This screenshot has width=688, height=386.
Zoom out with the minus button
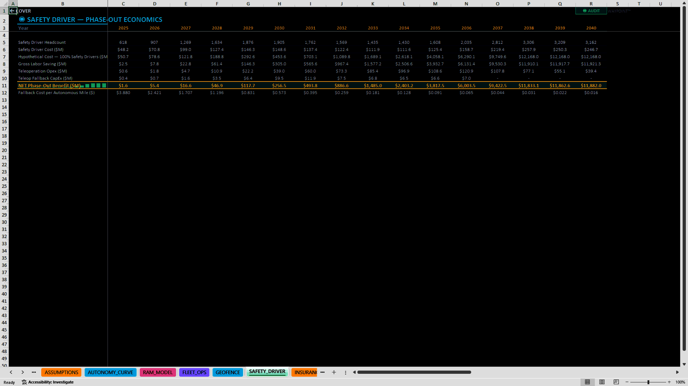627,382
